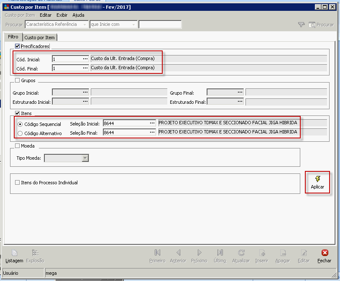Enable the Grupos checkbox
The image size is (340, 281).
(17, 80)
